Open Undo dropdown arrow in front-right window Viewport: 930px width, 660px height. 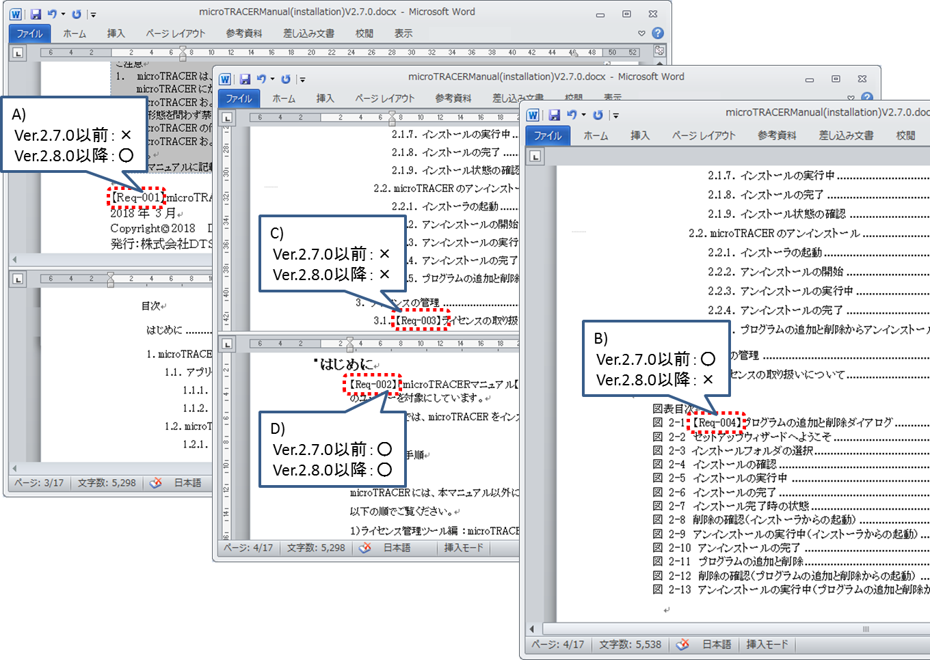click(583, 115)
